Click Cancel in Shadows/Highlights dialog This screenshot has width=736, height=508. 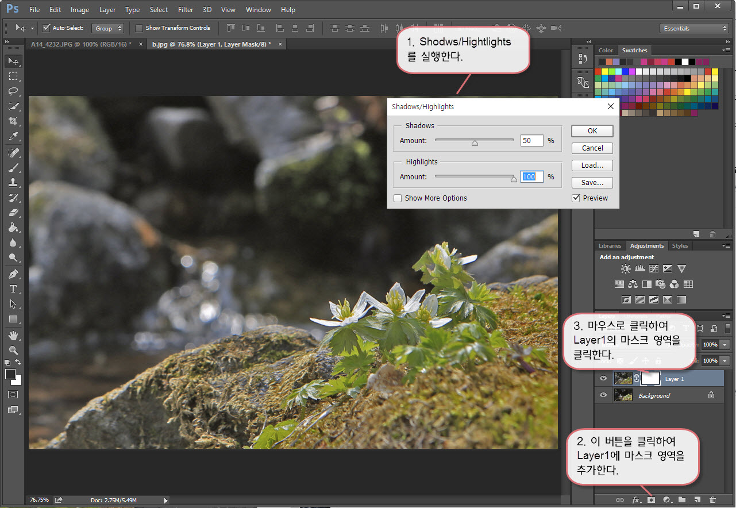pyautogui.click(x=592, y=148)
